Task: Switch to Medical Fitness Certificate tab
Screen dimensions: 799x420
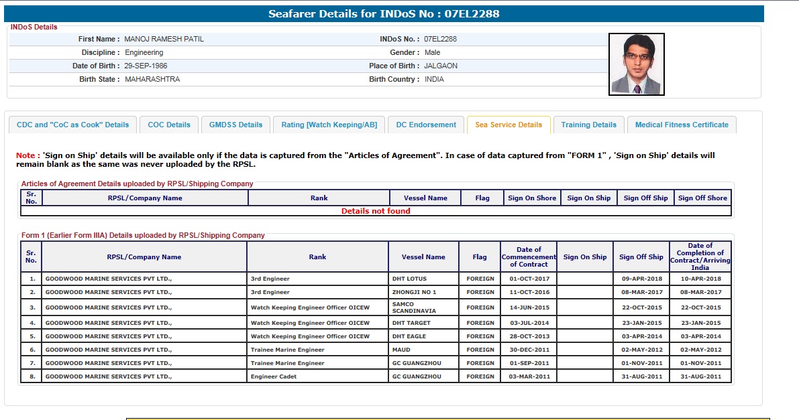Action: (x=682, y=125)
